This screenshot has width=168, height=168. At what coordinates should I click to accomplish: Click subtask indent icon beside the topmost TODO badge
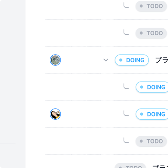pos(126,5)
